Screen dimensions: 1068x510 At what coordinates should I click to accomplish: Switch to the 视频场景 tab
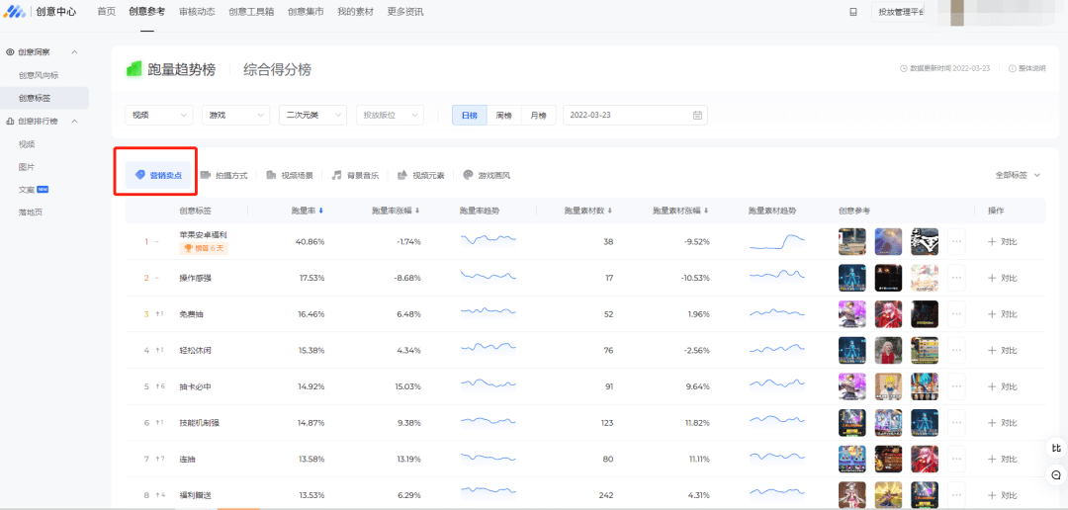[290, 175]
